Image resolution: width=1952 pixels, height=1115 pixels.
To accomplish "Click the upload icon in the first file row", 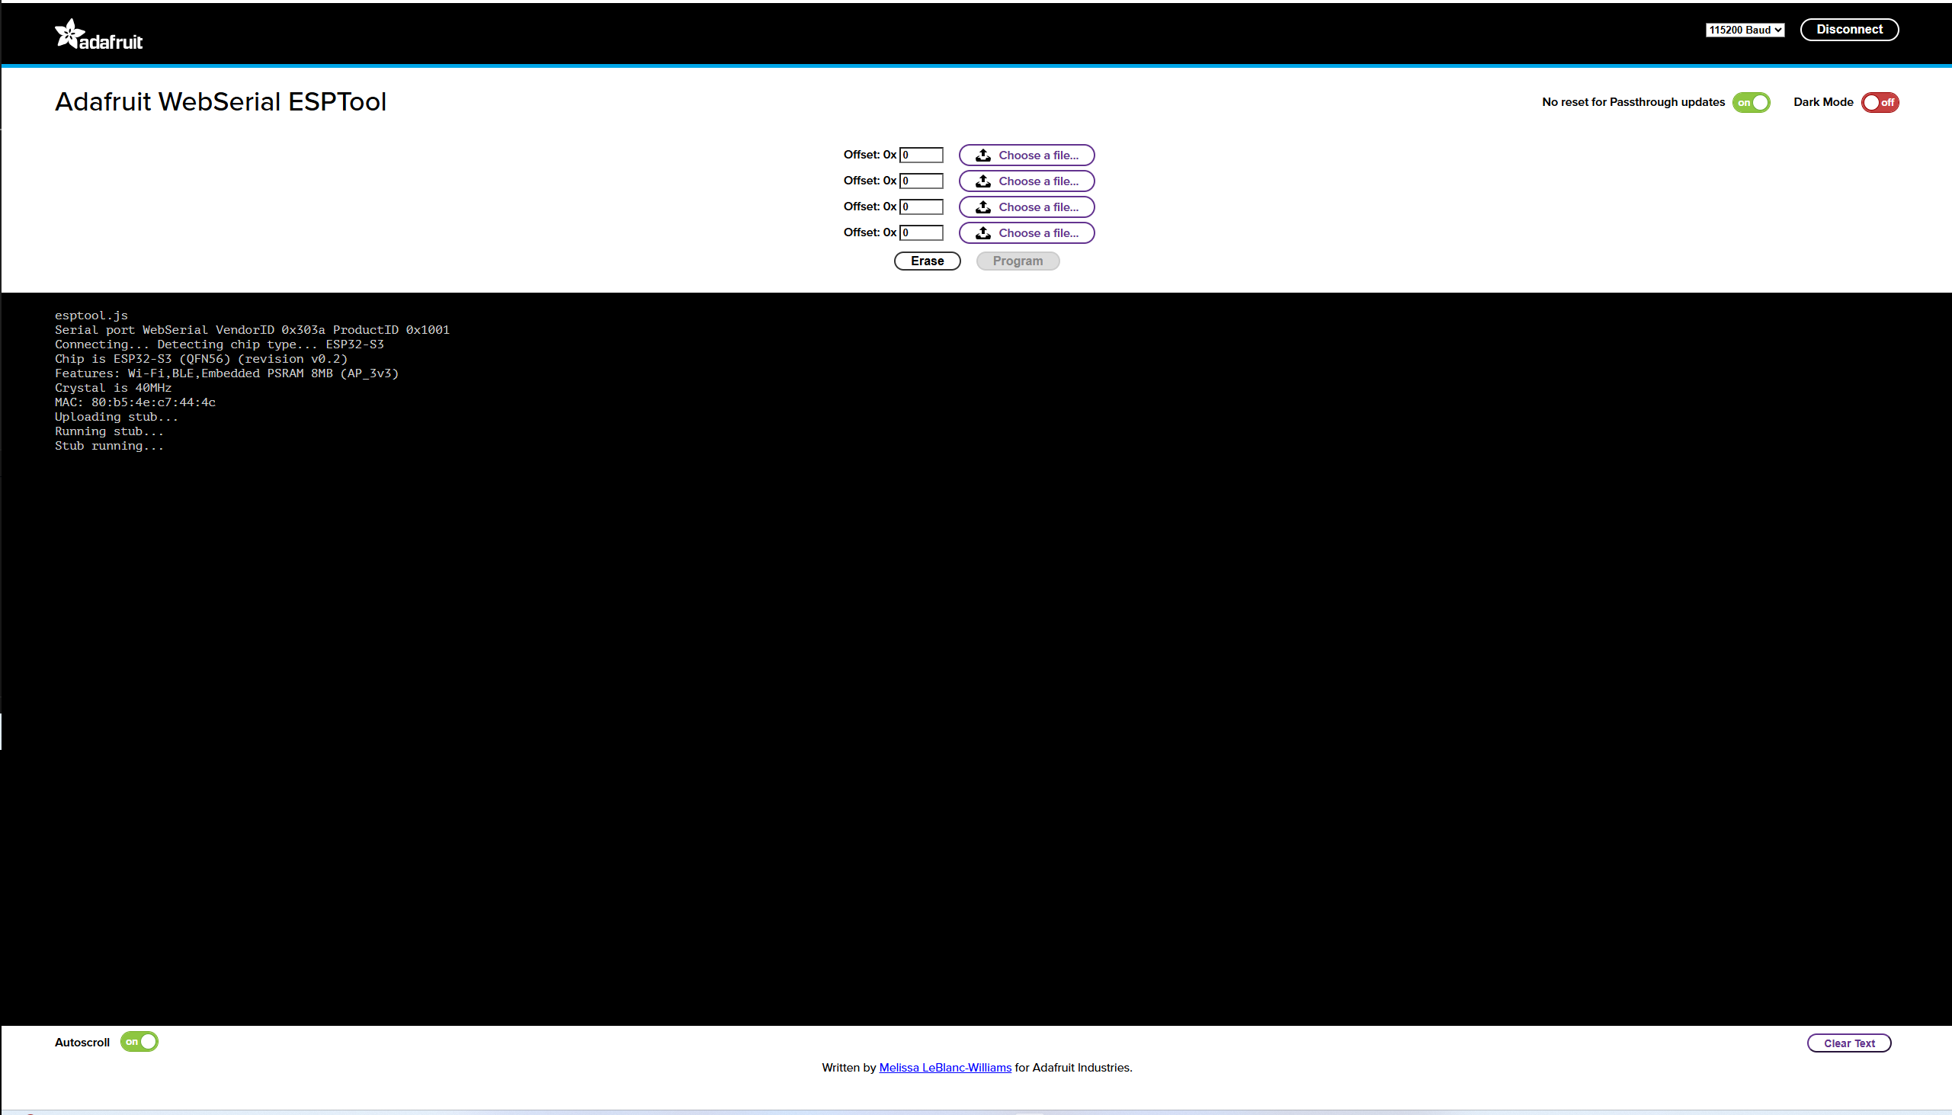I will (x=983, y=155).
